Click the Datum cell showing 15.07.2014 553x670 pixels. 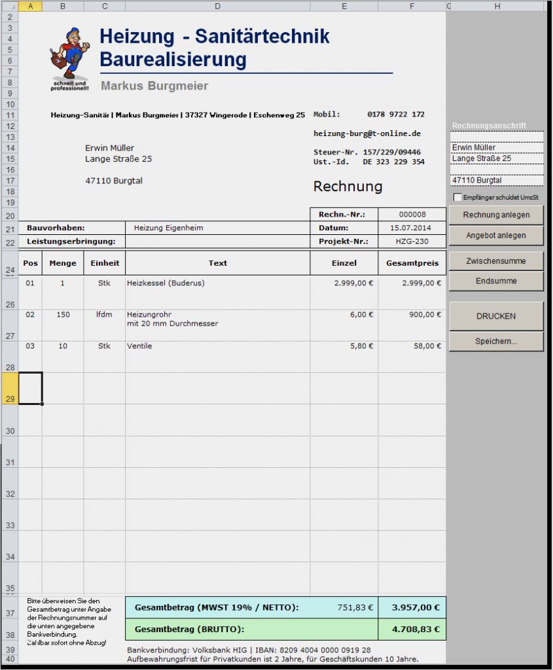(412, 228)
